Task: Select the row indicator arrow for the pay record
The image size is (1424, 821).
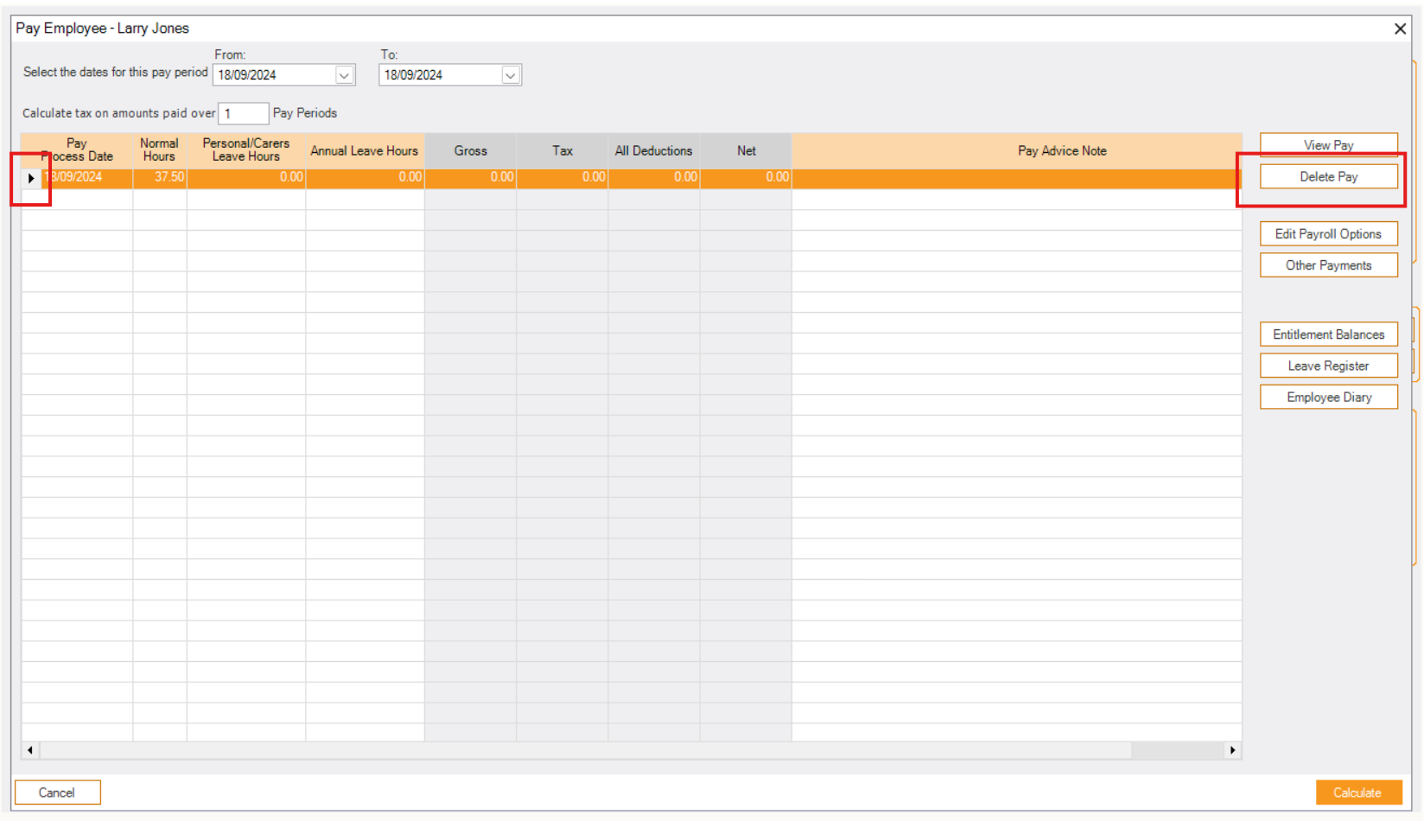Action: (31, 177)
